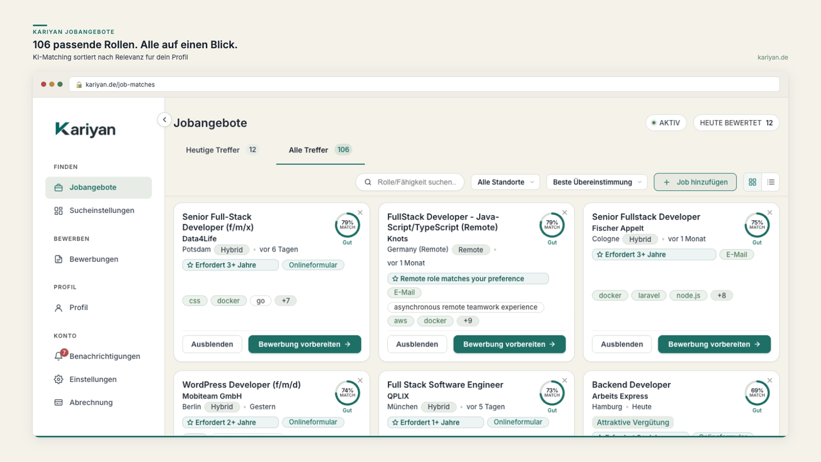
Task: Dismiss the Knots job card with X
Action: [564, 212]
